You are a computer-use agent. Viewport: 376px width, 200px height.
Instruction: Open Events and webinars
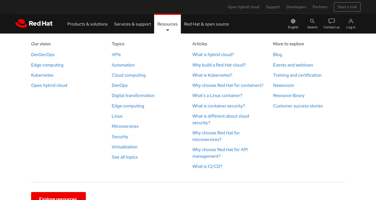293,65
